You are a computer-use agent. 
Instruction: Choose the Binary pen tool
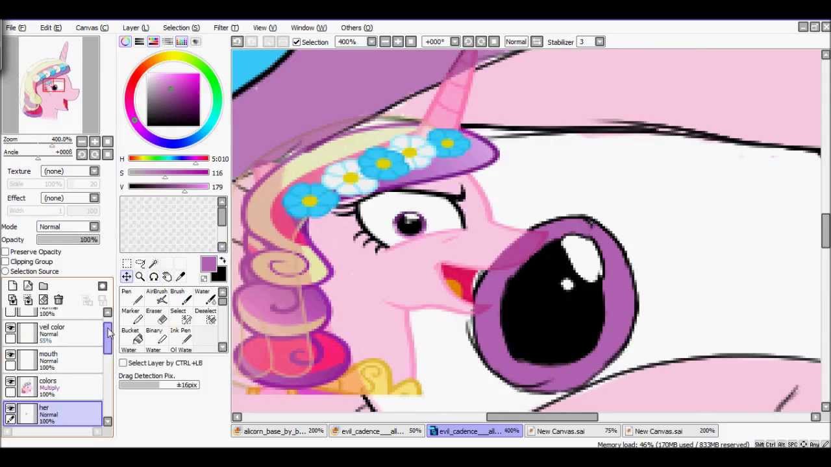(x=156, y=336)
